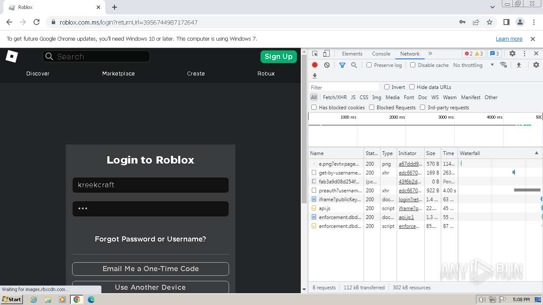Click Use Another Device button
The width and height of the screenshot is (543, 305).
pyautogui.click(x=151, y=287)
